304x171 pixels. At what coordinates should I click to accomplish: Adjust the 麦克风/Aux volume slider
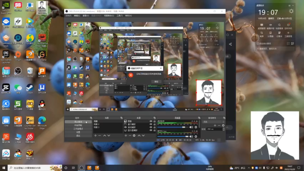173,136
